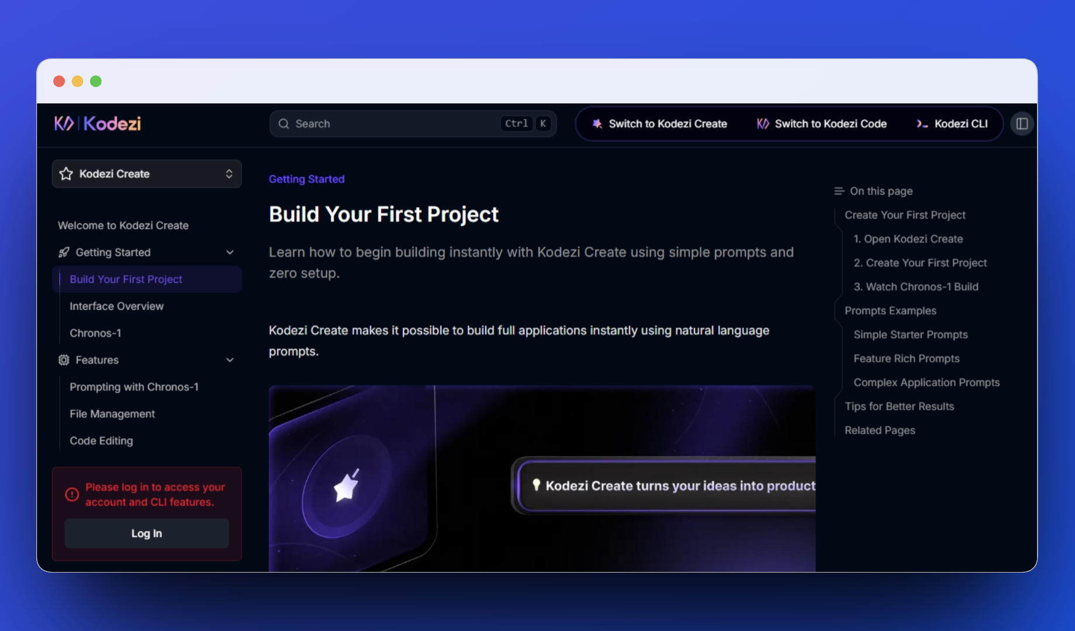
Task: Click the Build Your First Project heading
Action: coord(383,214)
